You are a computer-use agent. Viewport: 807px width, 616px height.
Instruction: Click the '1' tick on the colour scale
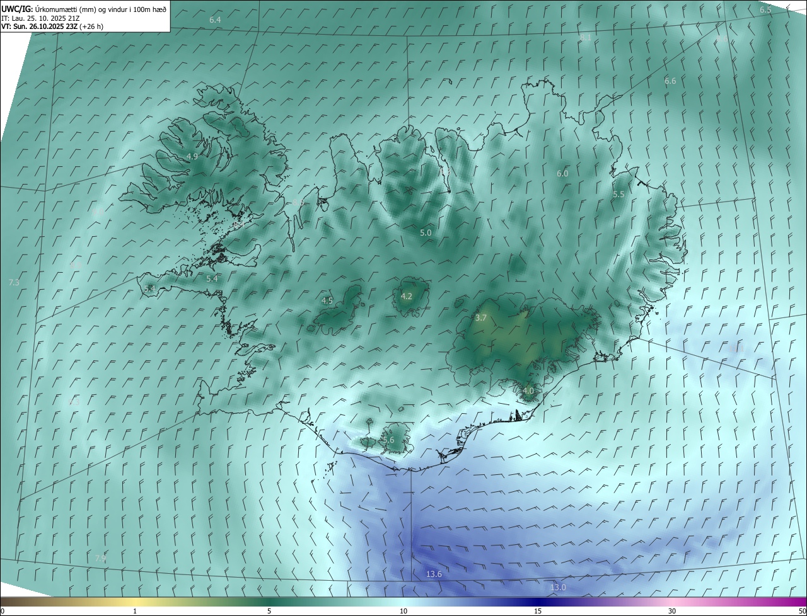(135, 611)
